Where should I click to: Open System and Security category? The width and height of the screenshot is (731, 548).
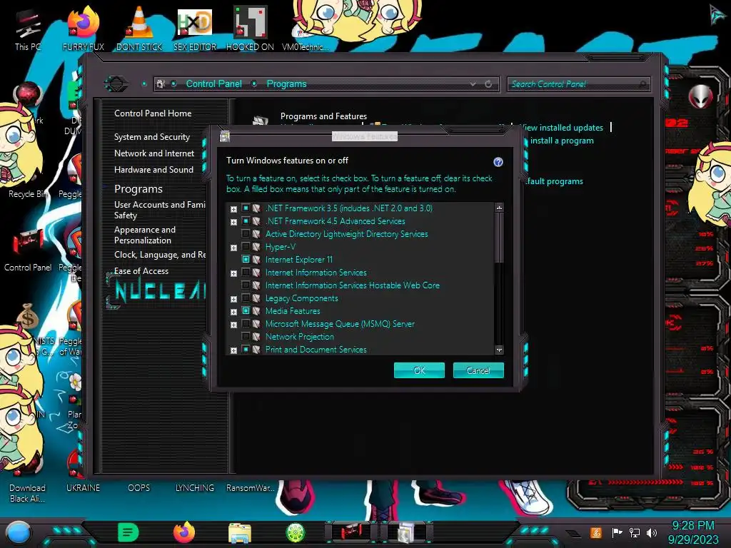152,137
